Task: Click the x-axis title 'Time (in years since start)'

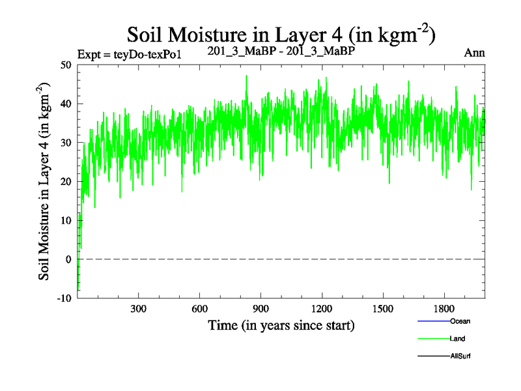Action: coord(281,325)
